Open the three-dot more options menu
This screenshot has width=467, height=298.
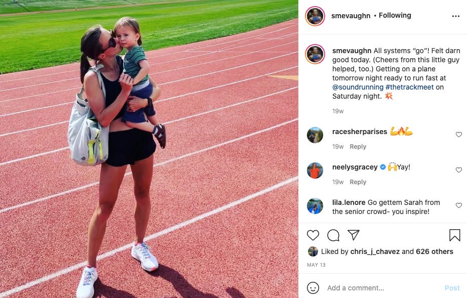[x=456, y=16]
